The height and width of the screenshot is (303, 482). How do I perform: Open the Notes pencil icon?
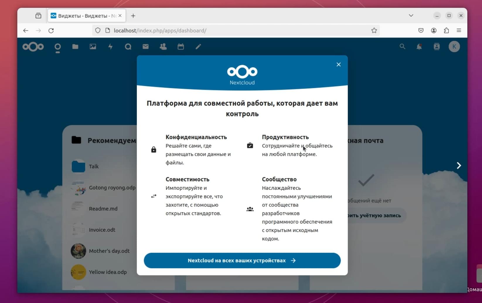(x=198, y=46)
